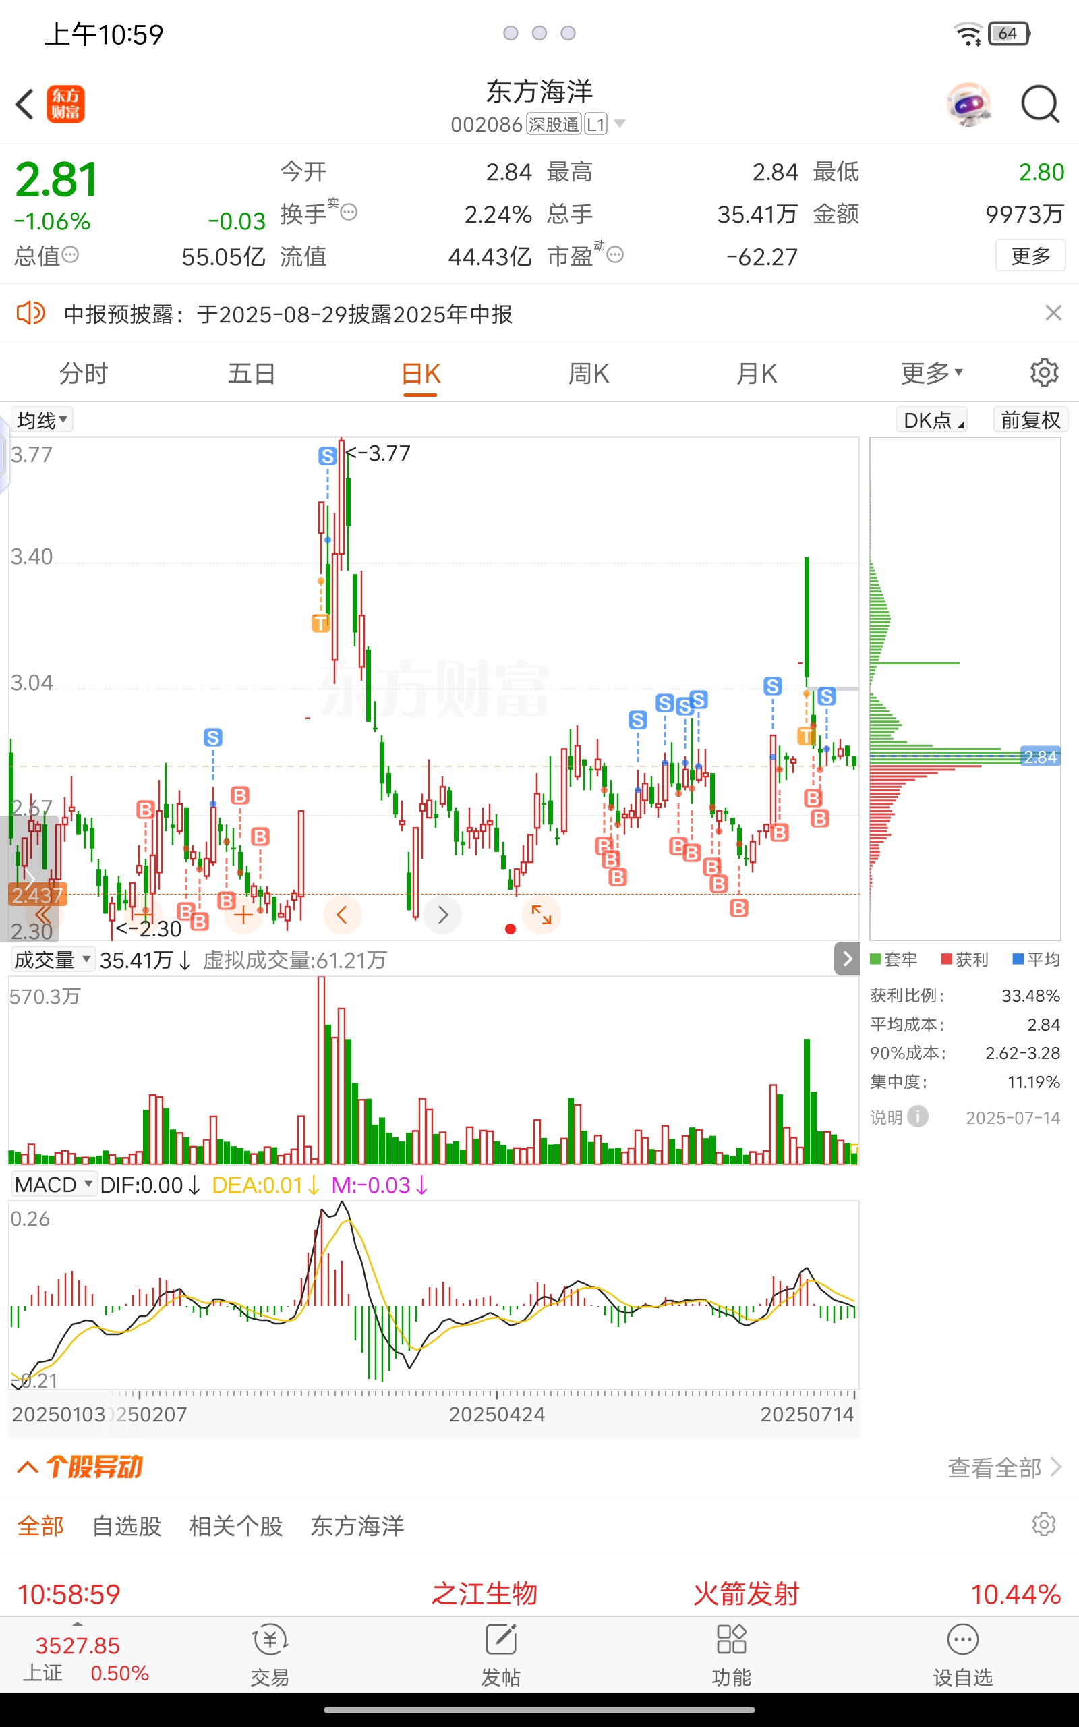Tap the 2025-07-14 date label
Screen dimensions: 1079x1727
[1013, 1117]
